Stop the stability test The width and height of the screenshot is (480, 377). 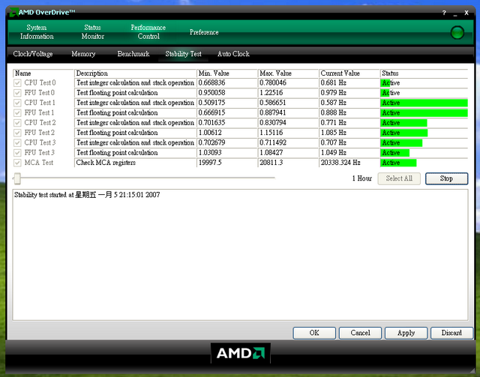(447, 178)
